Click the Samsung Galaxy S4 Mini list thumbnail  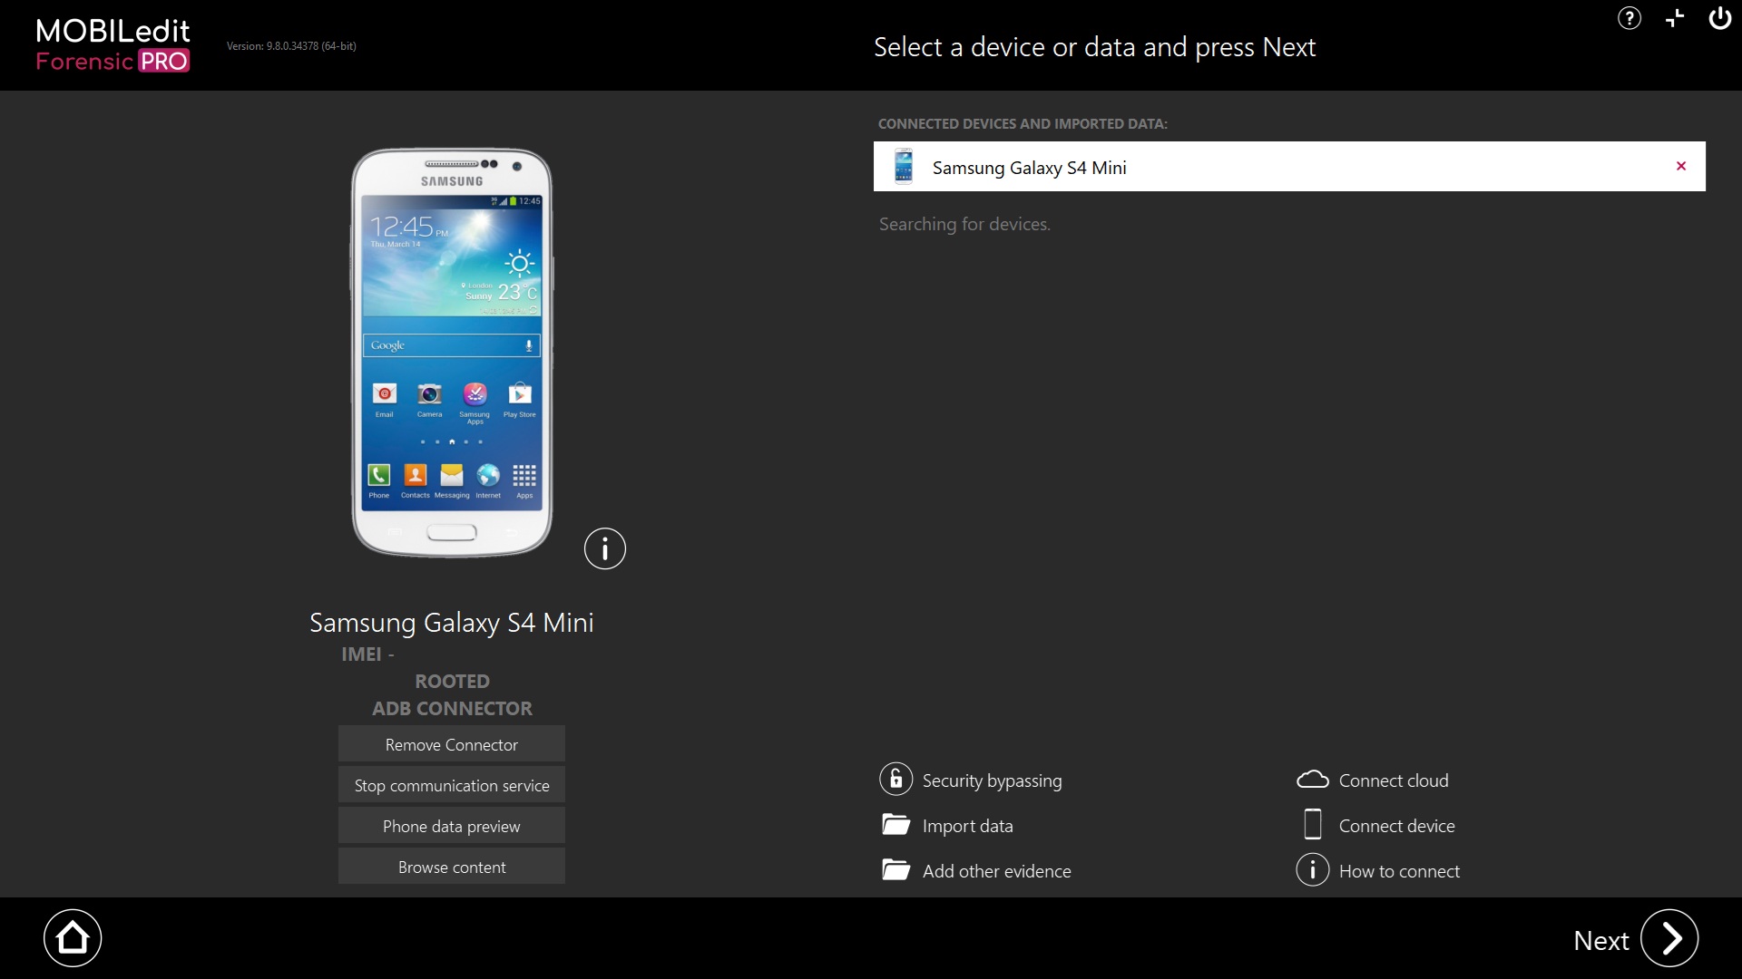[x=904, y=167]
